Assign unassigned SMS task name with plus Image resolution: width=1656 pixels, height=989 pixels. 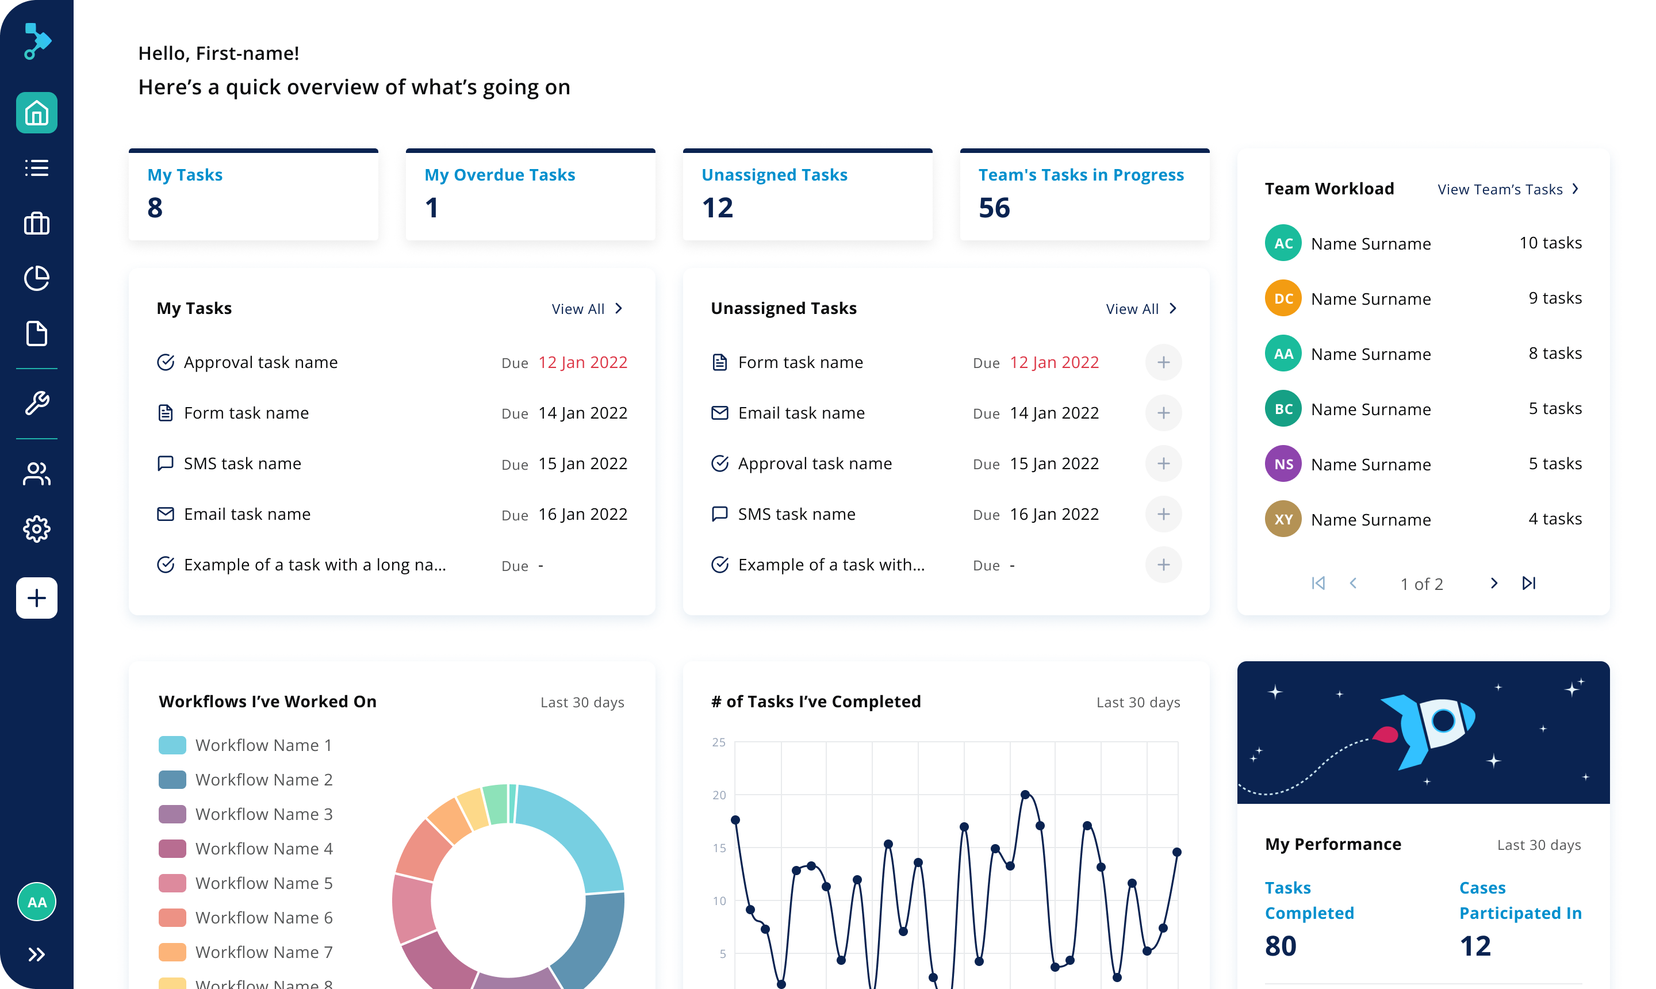pos(1163,515)
